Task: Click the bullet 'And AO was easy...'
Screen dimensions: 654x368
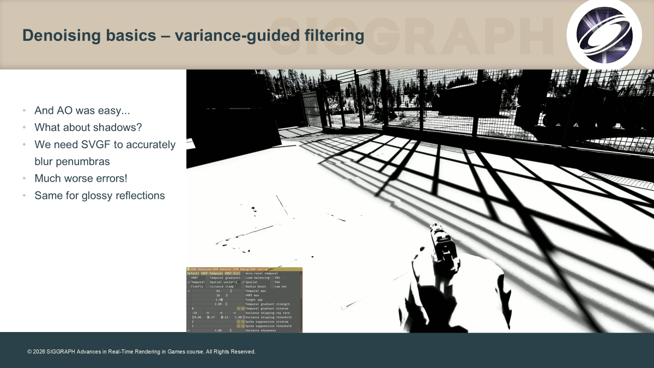Action: [82, 110]
